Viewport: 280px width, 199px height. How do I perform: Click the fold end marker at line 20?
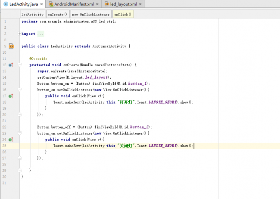click(x=19, y=115)
